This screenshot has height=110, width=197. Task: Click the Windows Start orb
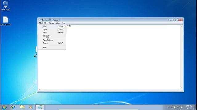4,107
